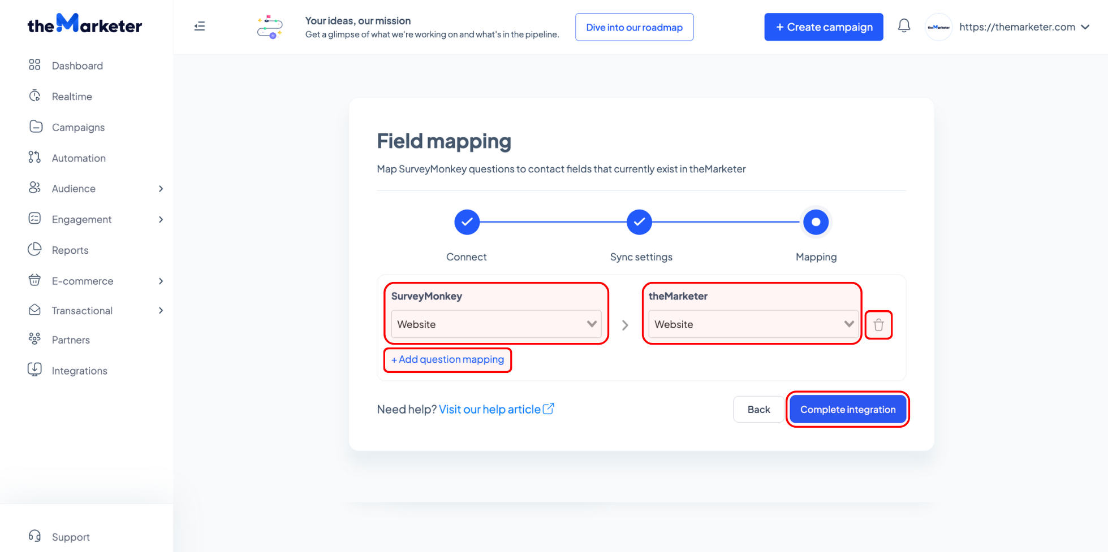Open theMarketer field dropdown
This screenshot has height=552, width=1108.
(753, 324)
